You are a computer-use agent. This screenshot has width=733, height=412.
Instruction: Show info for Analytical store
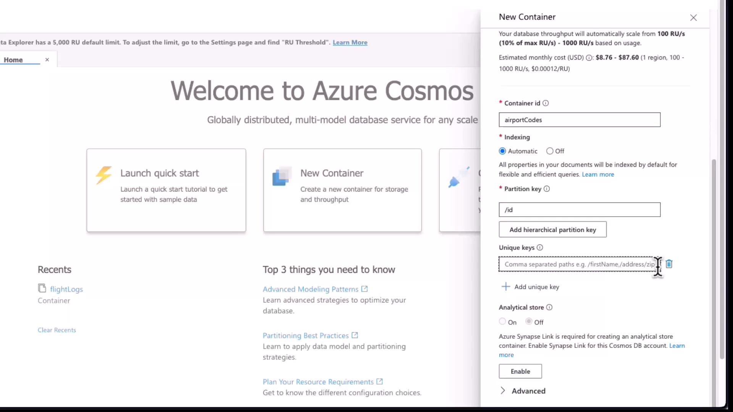[x=549, y=307]
